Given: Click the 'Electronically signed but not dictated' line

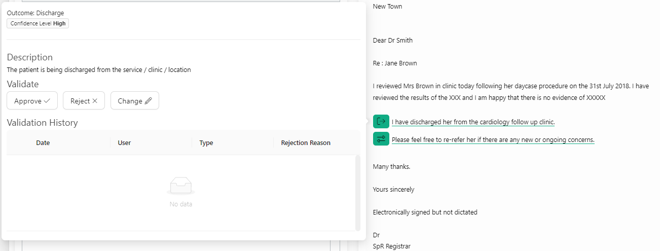Looking at the screenshot, I should [x=425, y=212].
